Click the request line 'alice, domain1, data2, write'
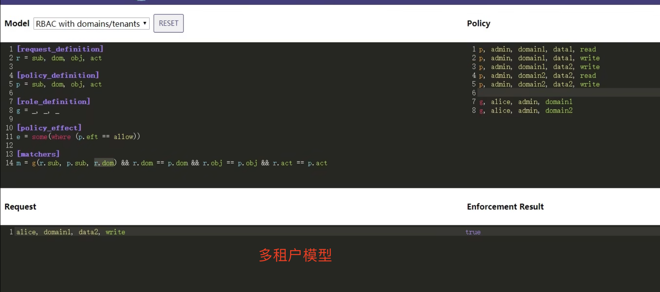This screenshot has width=660, height=292. tap(71, 232)
